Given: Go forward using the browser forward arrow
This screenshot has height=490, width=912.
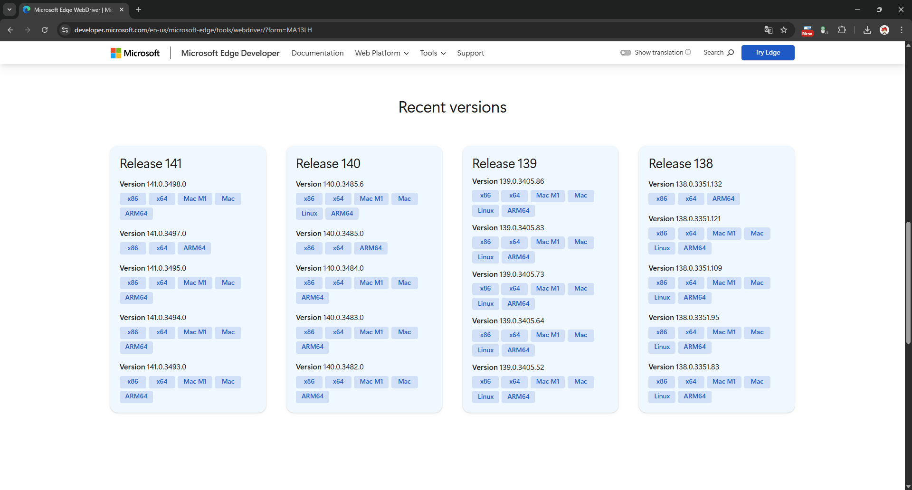Looking at the screenshot, I should [x=28, y=30].
